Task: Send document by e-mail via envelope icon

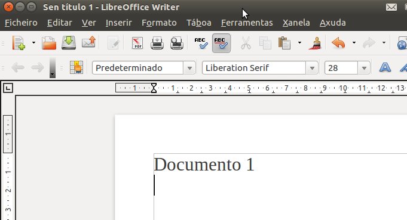Action: [x=88, y=42]
